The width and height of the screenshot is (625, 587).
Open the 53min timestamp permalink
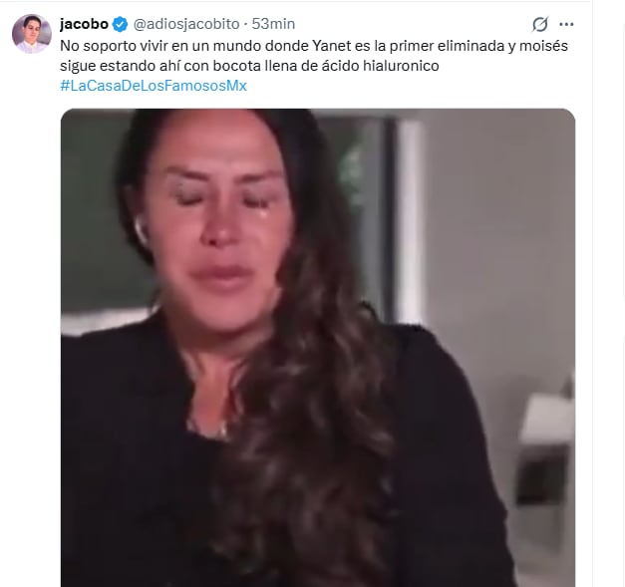coord(273,24)
